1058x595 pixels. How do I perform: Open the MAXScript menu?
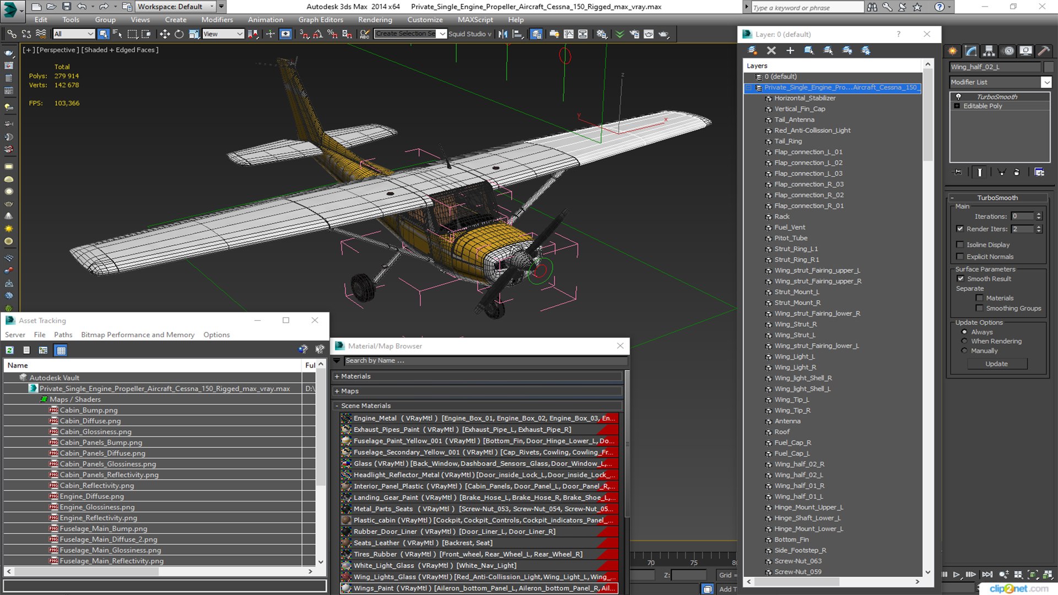click(475, 19)
